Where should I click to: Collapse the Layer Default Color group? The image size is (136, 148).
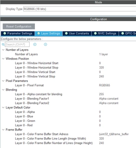pos(3,108)
